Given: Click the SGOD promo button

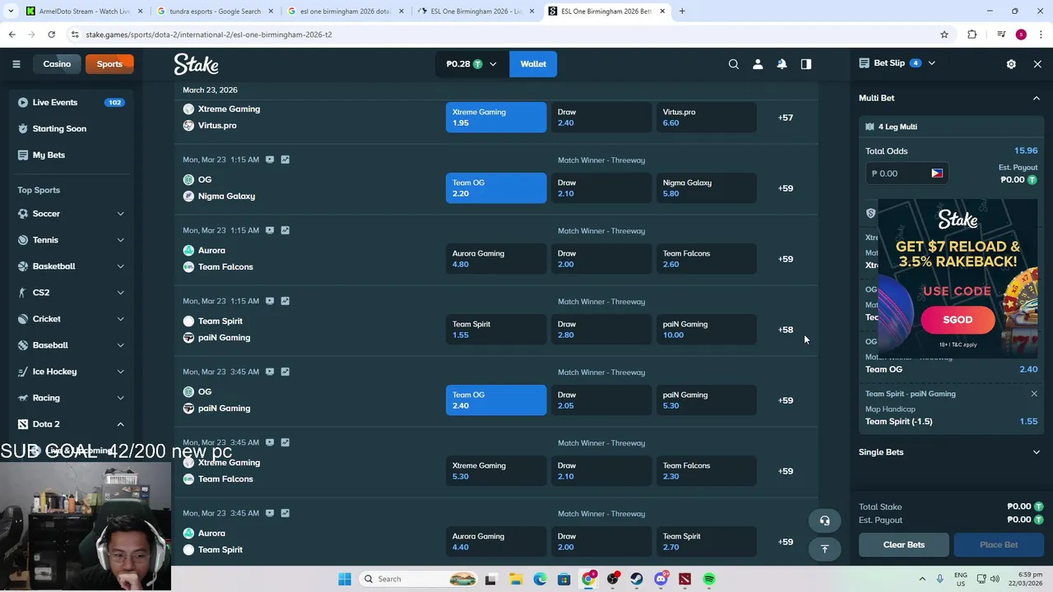Looking at the screenshot, I should (958, 320).
